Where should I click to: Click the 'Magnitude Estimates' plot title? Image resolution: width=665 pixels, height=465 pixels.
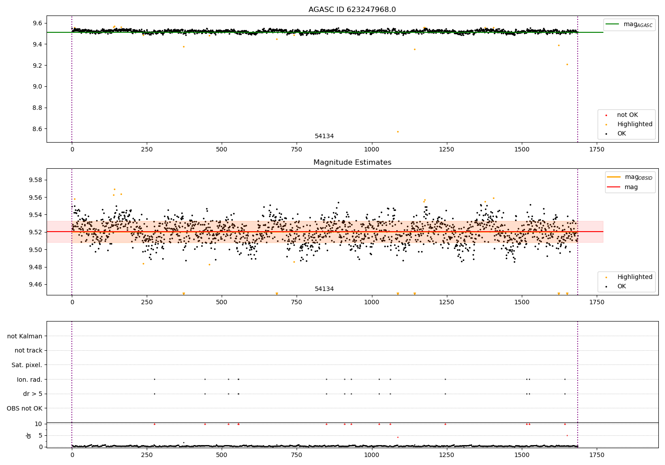(352, 163)
